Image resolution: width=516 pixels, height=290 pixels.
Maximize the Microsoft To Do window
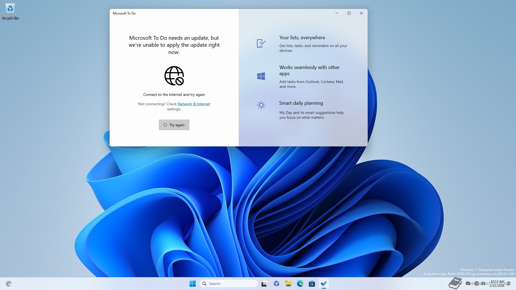click(349, 13)
